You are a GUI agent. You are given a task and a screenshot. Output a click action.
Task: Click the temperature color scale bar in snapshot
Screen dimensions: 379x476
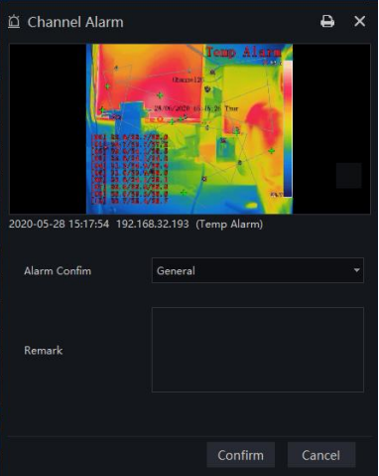(288, 128)
